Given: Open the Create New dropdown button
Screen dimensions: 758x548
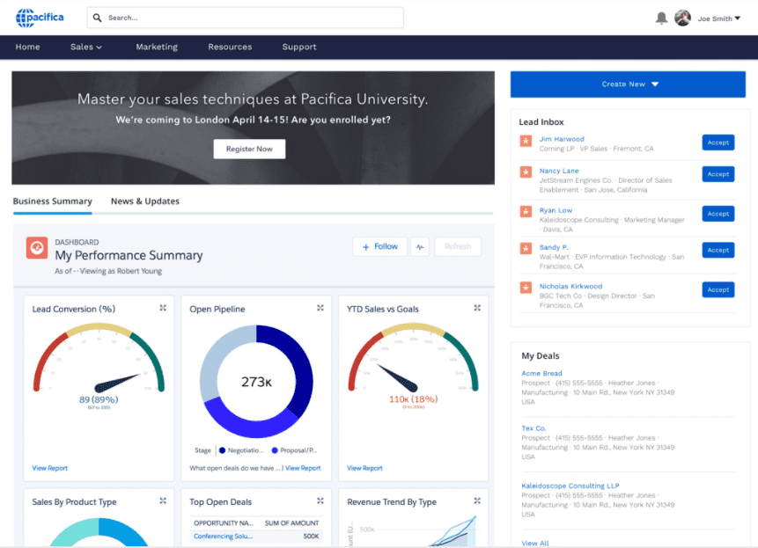Looking at the screenshot, I should (x=628, y=84).
